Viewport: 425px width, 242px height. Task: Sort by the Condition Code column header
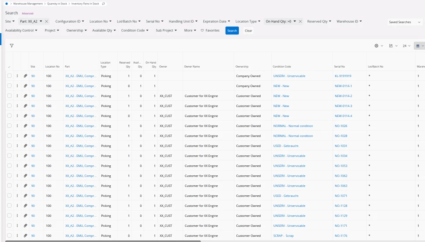click(282, 67)
